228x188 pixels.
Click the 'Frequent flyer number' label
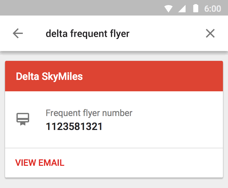(x=89, y=113)
